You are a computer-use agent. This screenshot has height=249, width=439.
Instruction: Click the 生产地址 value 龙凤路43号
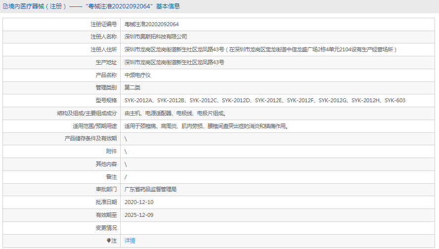click(174, 62)
